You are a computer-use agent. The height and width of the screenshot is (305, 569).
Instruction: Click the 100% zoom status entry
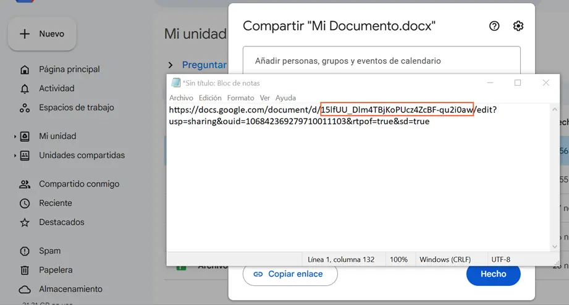click(399, 260)
